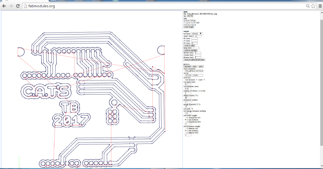Click the yhome (mm) field

(x=198, y=55)
